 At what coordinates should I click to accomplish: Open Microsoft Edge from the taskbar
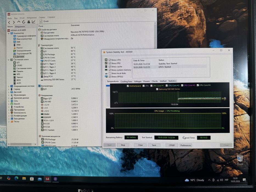pyautogui.click(x=16, y=179)
